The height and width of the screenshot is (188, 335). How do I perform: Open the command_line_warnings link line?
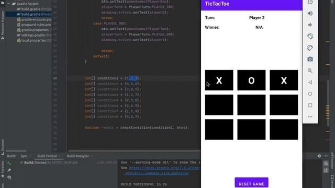tap(157, 173)
